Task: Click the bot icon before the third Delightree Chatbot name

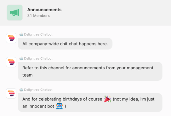Action: pyautogui.click(x=21, y=90)
